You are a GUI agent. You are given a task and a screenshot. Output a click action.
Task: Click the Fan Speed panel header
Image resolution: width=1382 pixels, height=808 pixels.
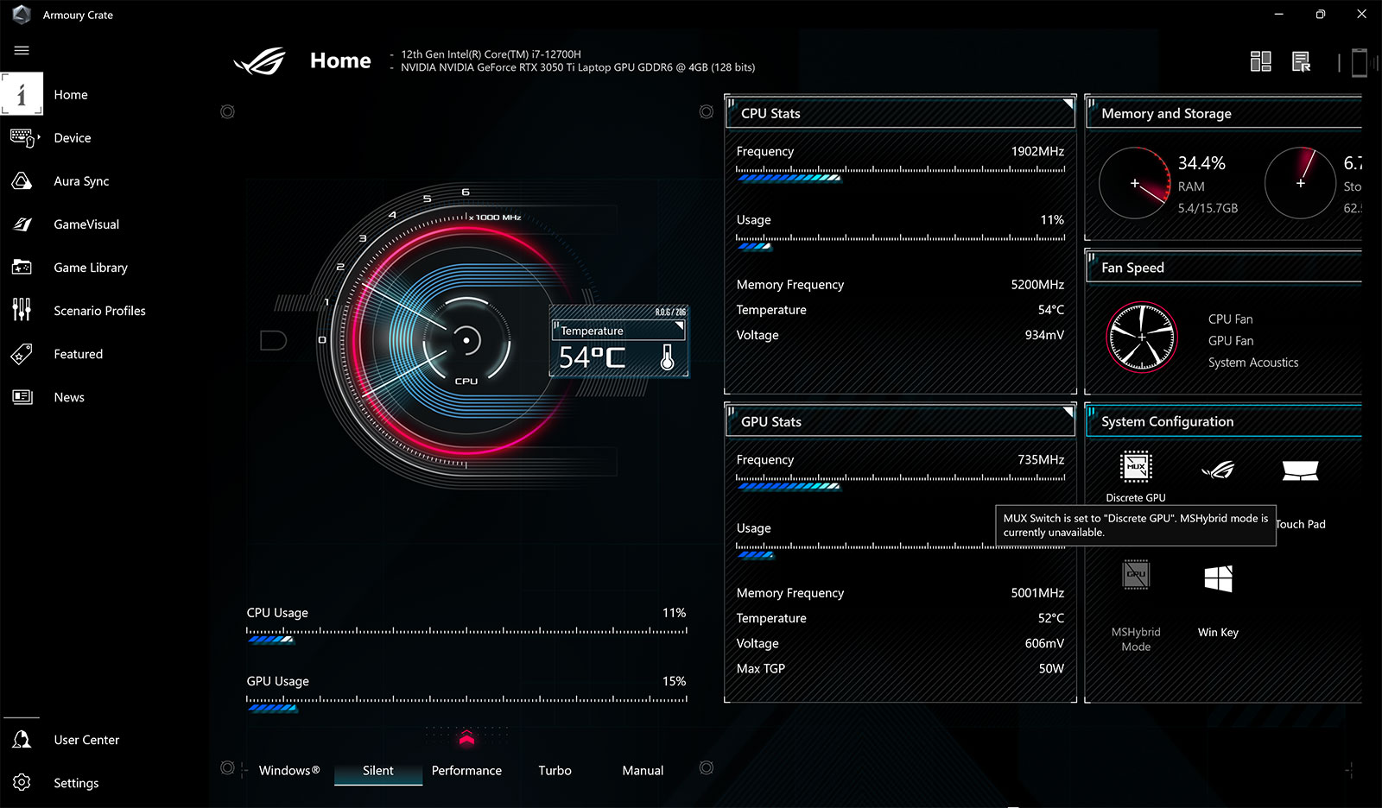(x=1224, y=268)
